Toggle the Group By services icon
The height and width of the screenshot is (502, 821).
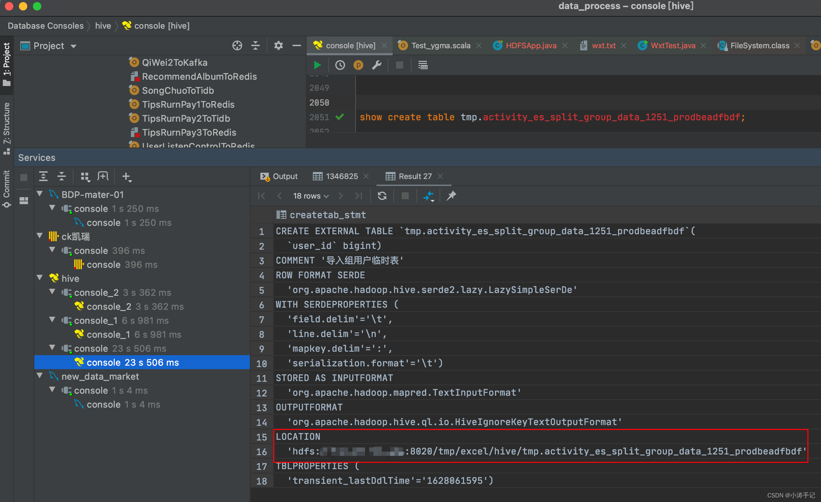[x=85, y=177]
